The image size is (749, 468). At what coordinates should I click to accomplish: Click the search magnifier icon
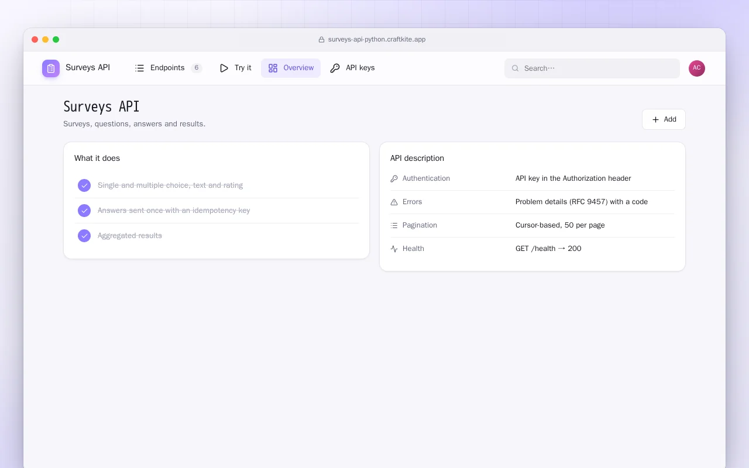[x=516, y=68]
